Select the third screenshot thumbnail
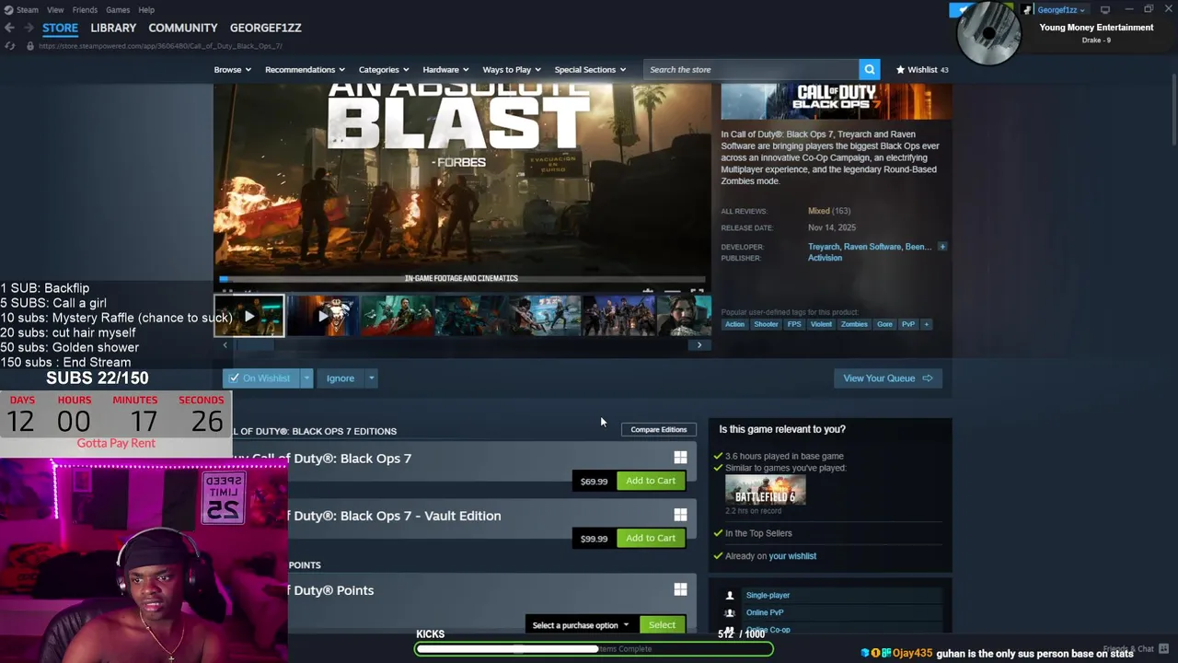The height and width of the screenshot is (663, 1178). click(397, 316)
